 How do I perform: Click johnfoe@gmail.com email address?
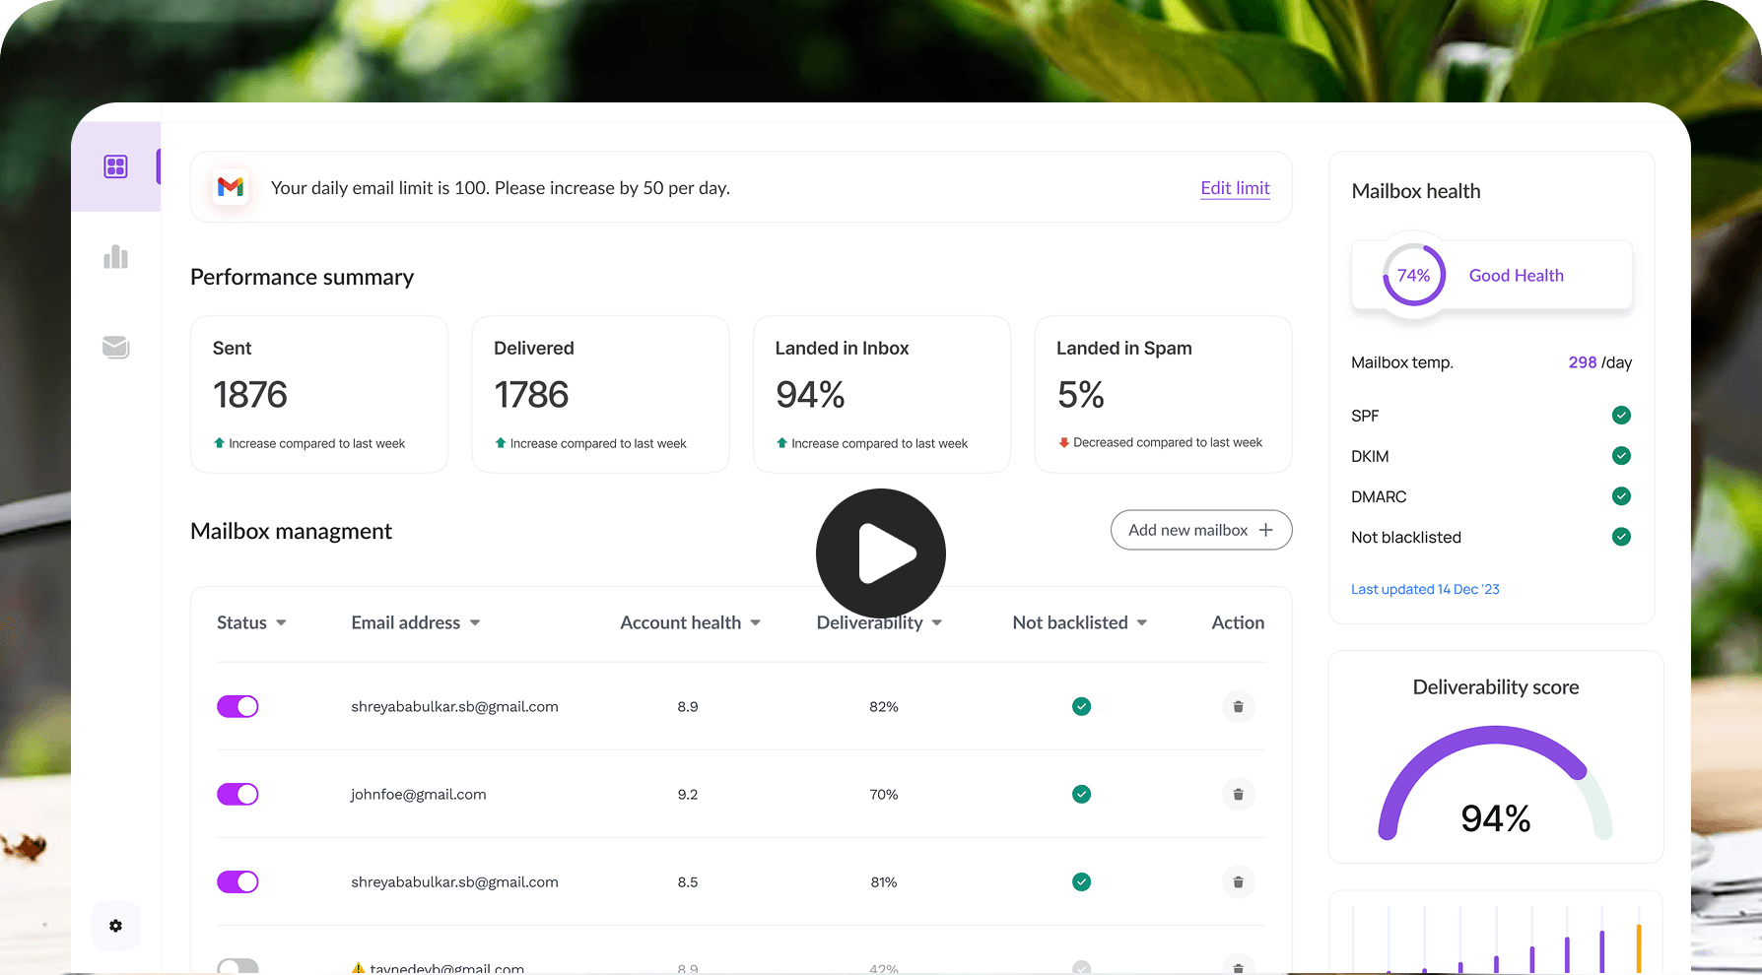[x=419, y=794]
